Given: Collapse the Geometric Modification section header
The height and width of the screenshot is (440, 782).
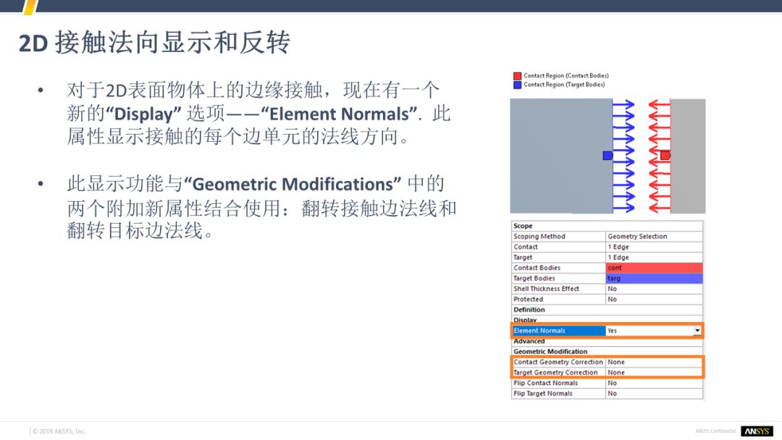Looking at the screenshot, I should pyautogui.click(x=550, y=352).
